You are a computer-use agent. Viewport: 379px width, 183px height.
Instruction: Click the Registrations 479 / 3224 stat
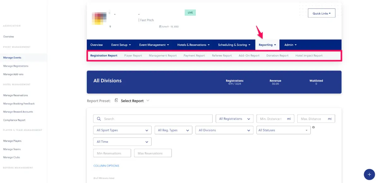click(235, 82)
